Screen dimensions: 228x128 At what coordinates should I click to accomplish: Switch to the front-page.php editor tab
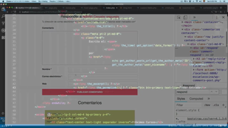point(90,8)
